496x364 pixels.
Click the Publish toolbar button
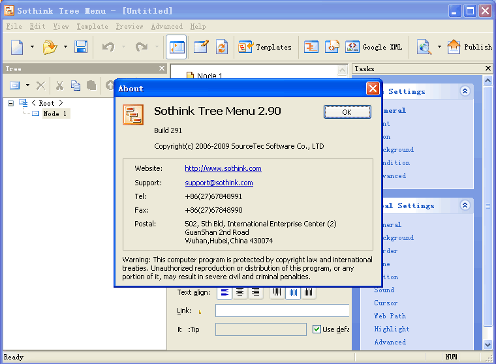470,47
